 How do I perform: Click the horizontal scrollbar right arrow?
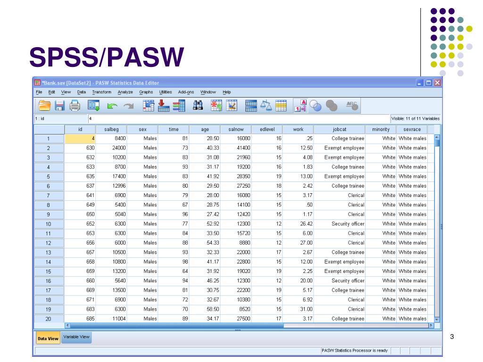431,325
